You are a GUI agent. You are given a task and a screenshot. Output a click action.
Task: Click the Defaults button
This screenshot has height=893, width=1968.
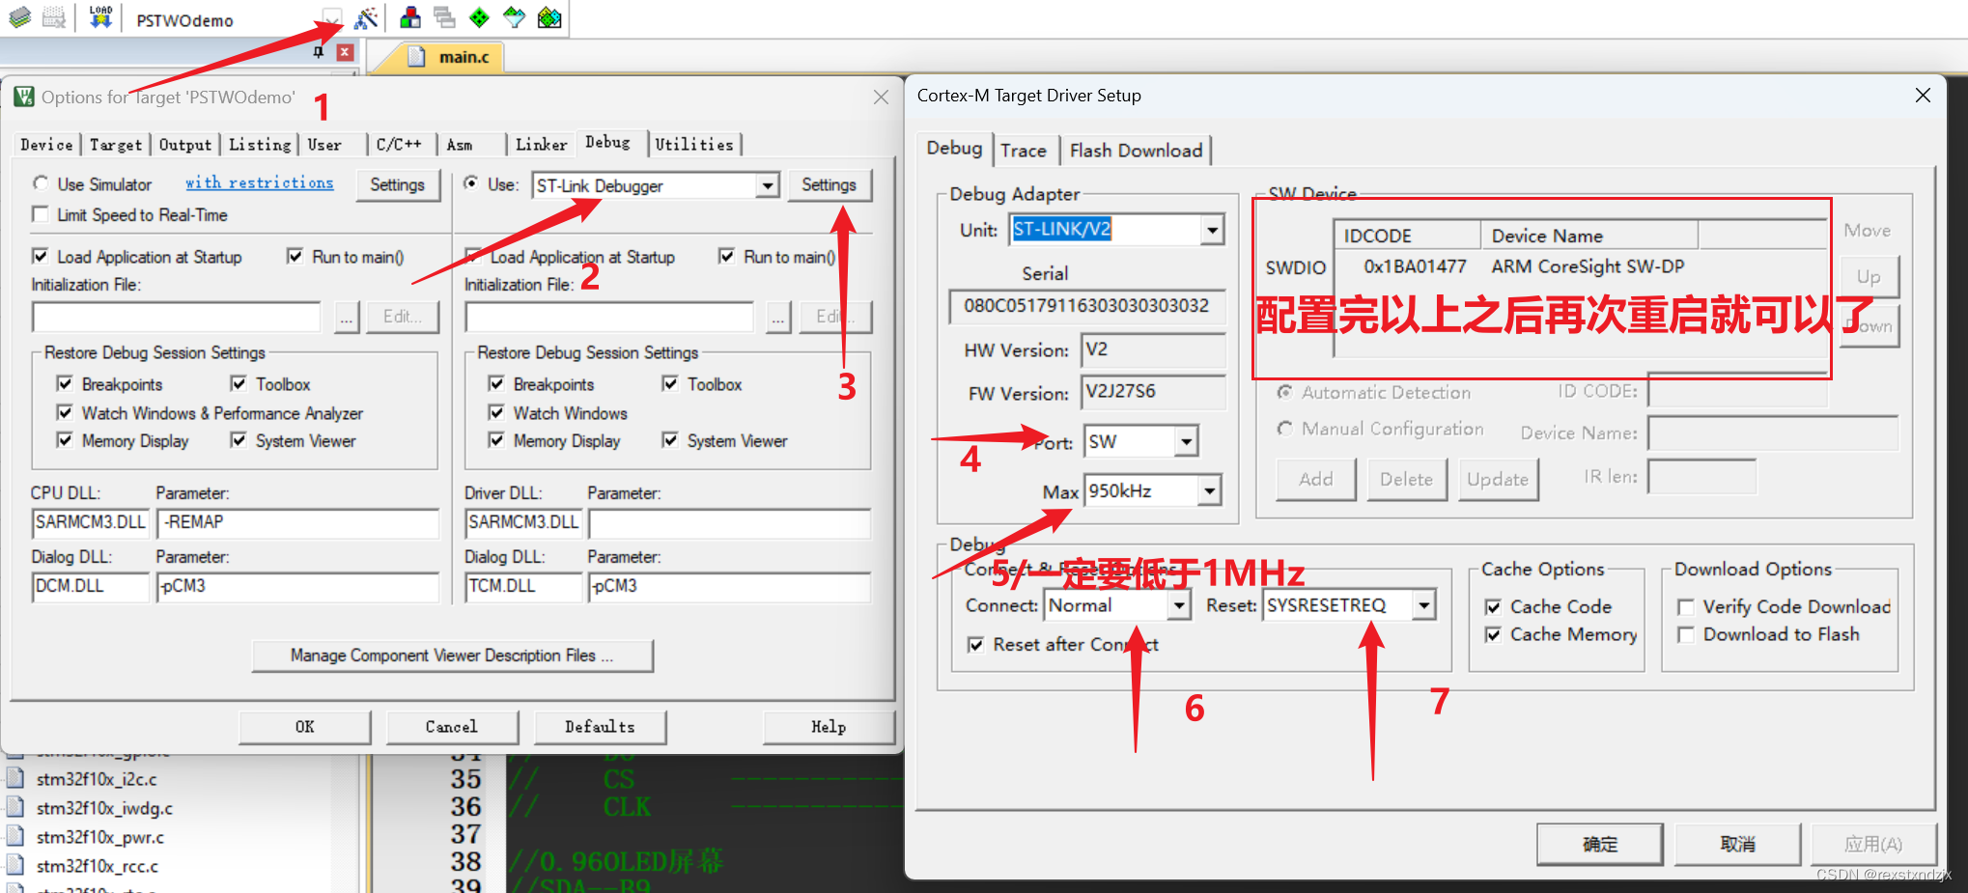tap(600, 726)
